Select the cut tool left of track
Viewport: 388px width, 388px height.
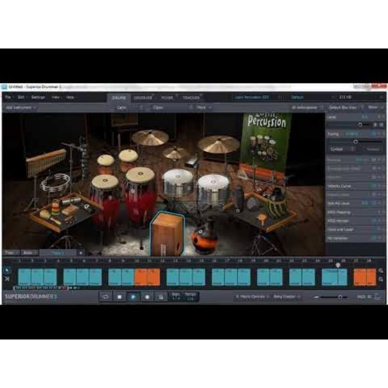coord(7,279)
